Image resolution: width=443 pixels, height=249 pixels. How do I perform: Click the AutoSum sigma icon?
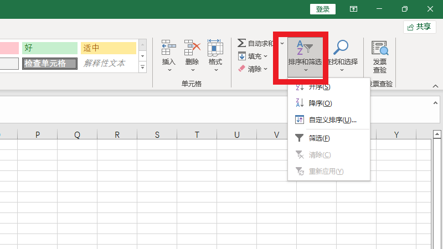pos(241,43)
